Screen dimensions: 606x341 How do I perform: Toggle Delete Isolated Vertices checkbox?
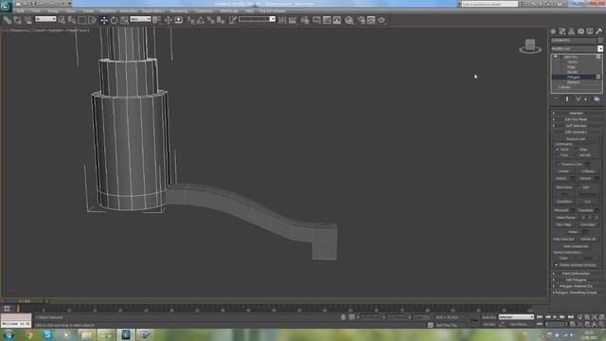pyautogui.click(x=556, y=265)
